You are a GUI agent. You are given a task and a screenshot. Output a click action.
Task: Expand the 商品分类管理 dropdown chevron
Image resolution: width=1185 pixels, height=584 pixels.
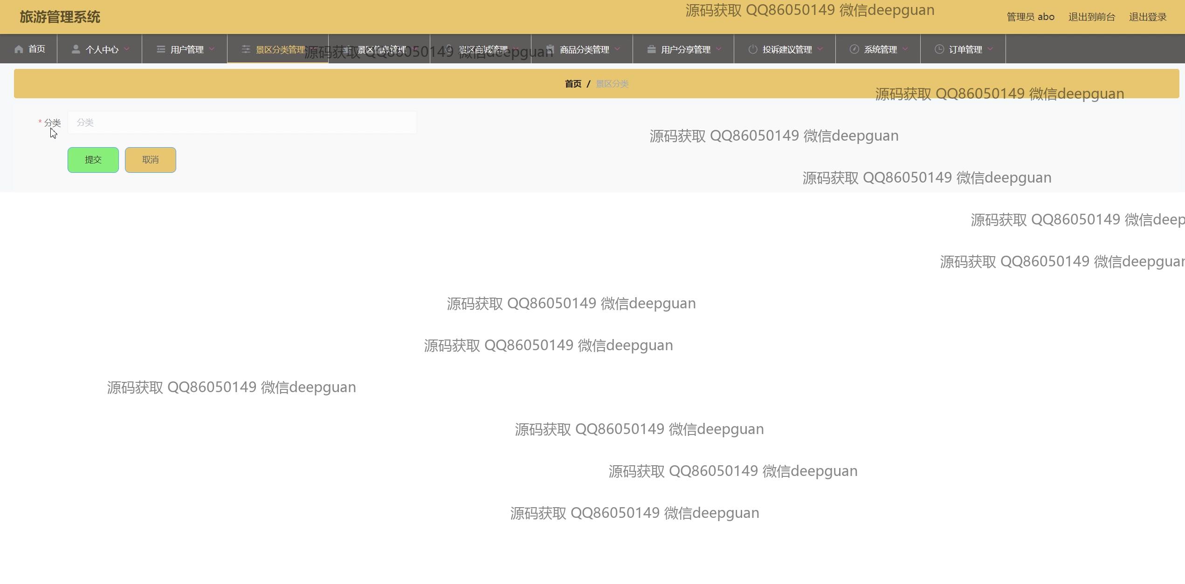tap(618, 49)
